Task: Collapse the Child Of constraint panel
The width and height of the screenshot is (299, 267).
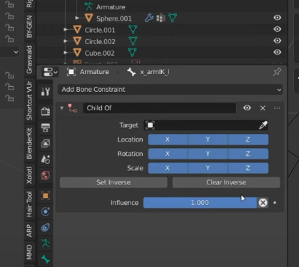Action: 62,108
